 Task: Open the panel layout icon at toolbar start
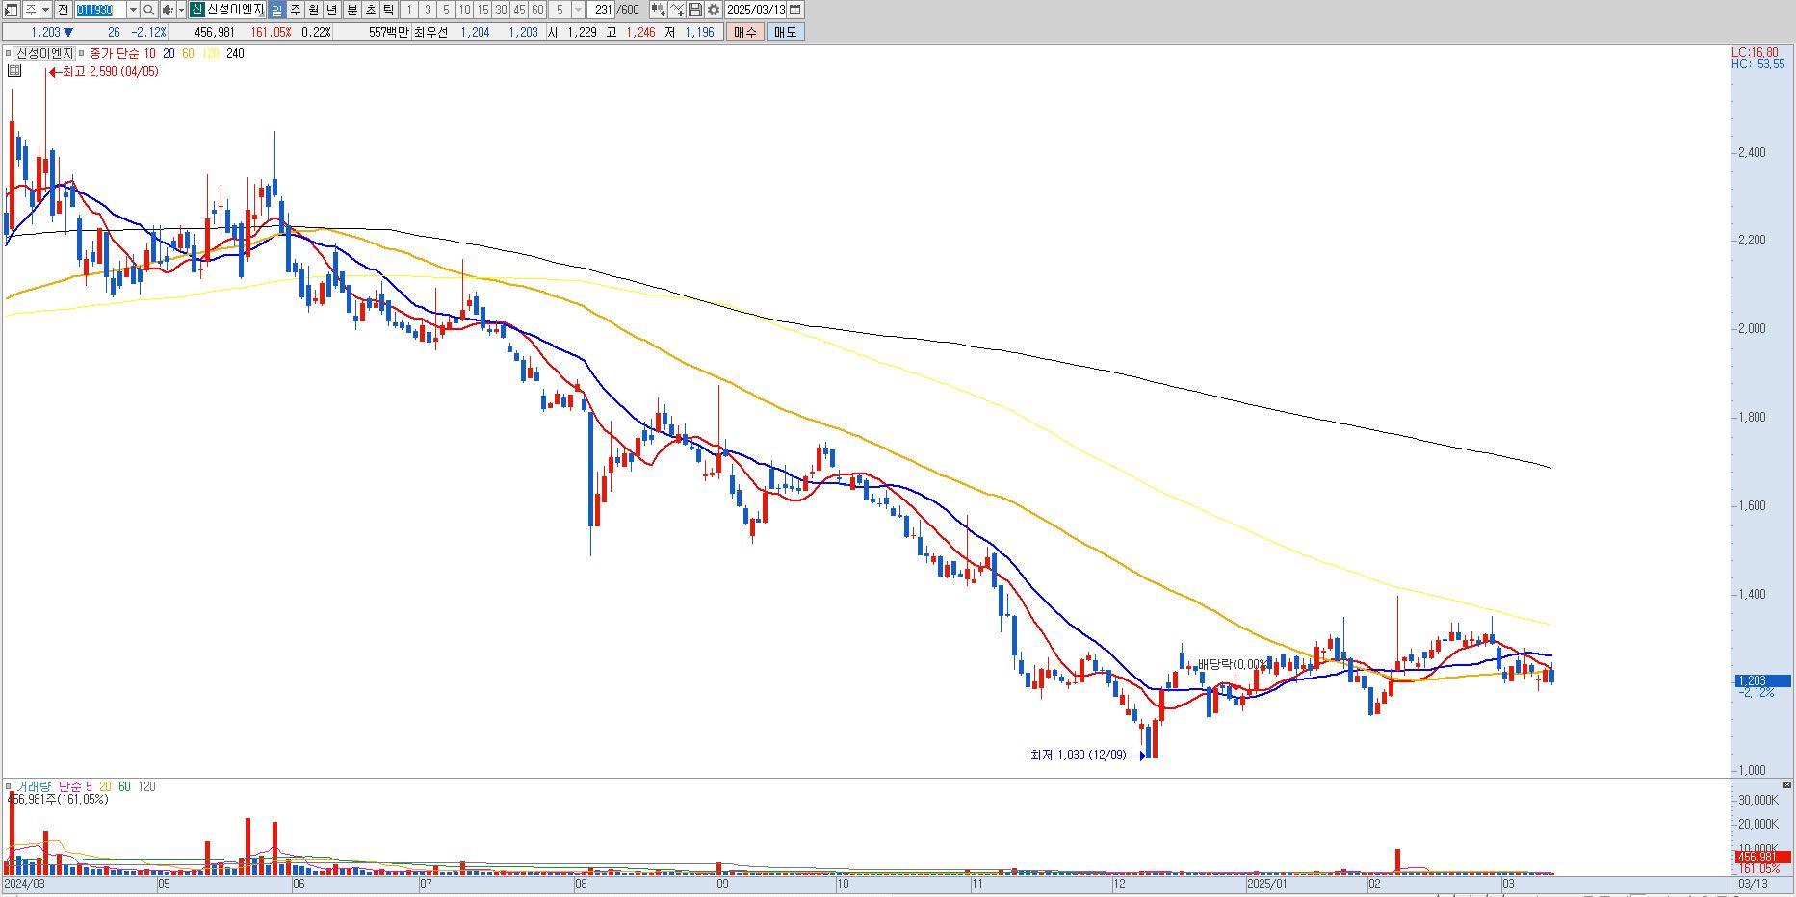tap(10, 10)
